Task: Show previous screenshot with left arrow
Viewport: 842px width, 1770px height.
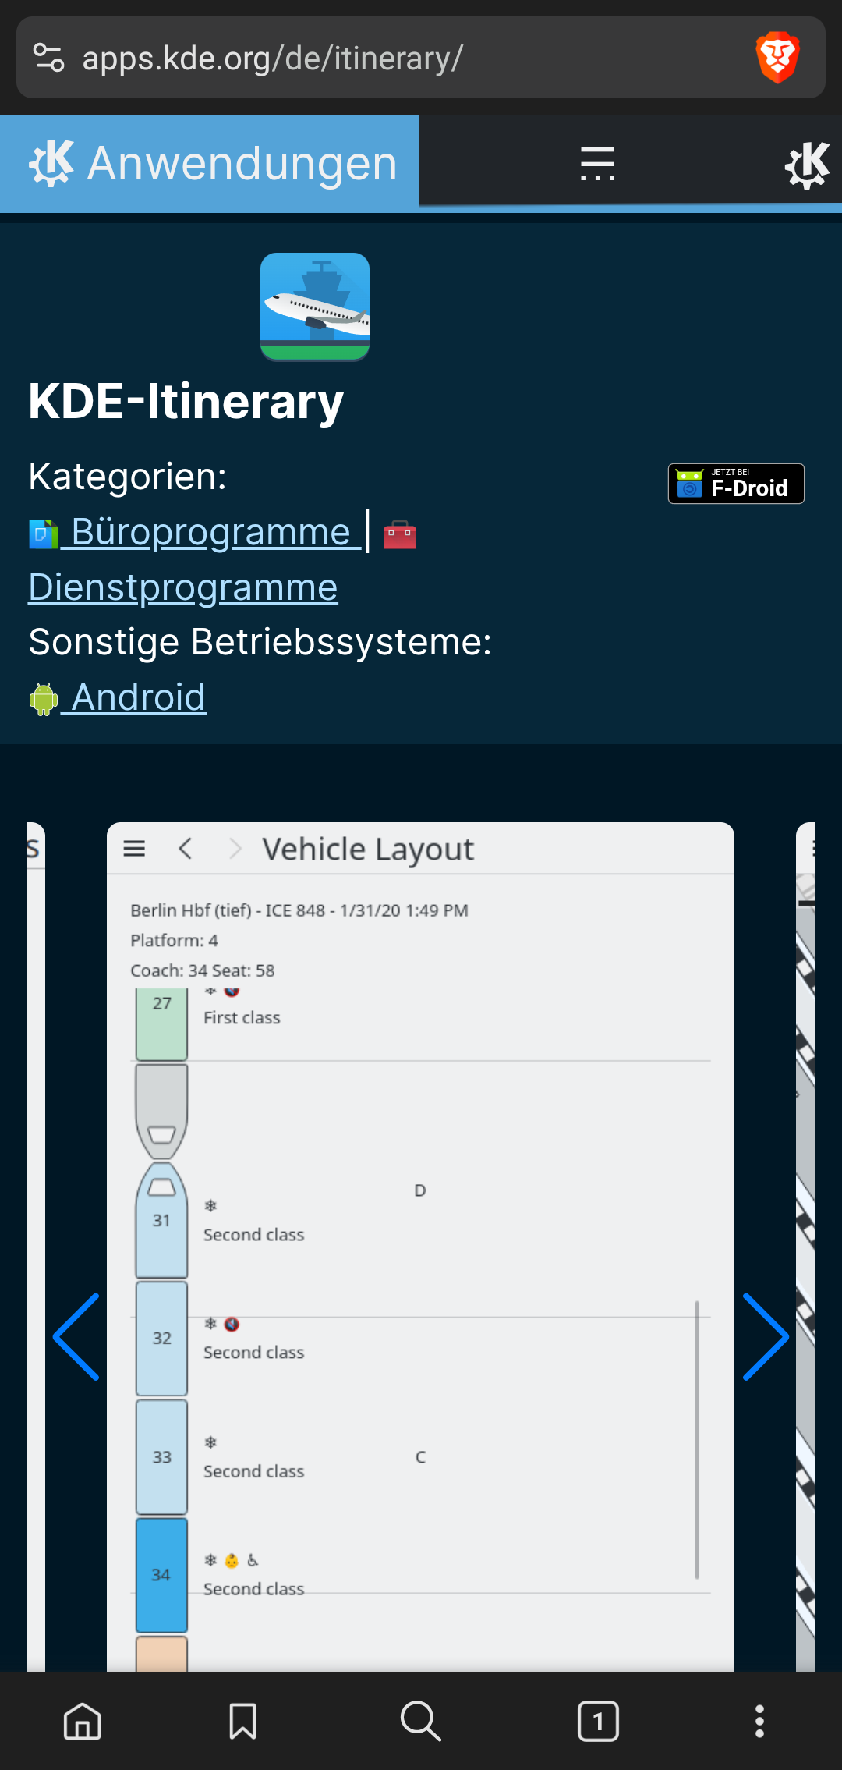Action: click(76, 1337)
